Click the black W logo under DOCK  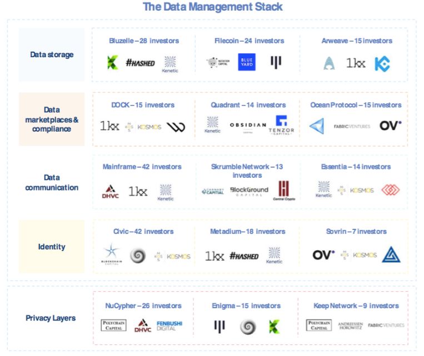coord(176,127)
